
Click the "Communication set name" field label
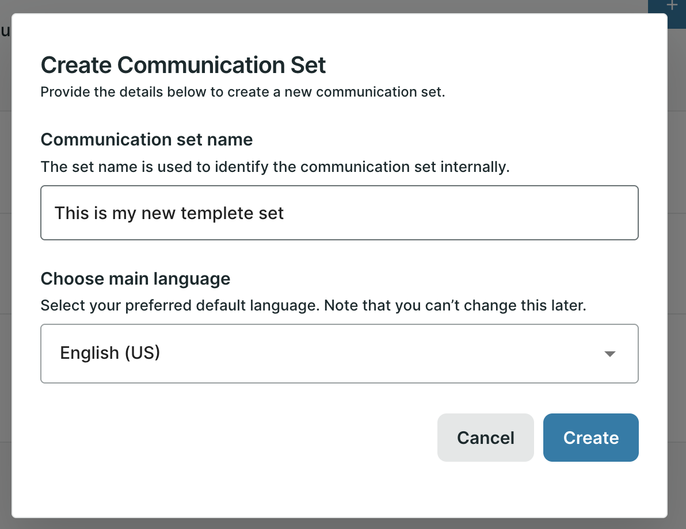[x=147, y=140]
